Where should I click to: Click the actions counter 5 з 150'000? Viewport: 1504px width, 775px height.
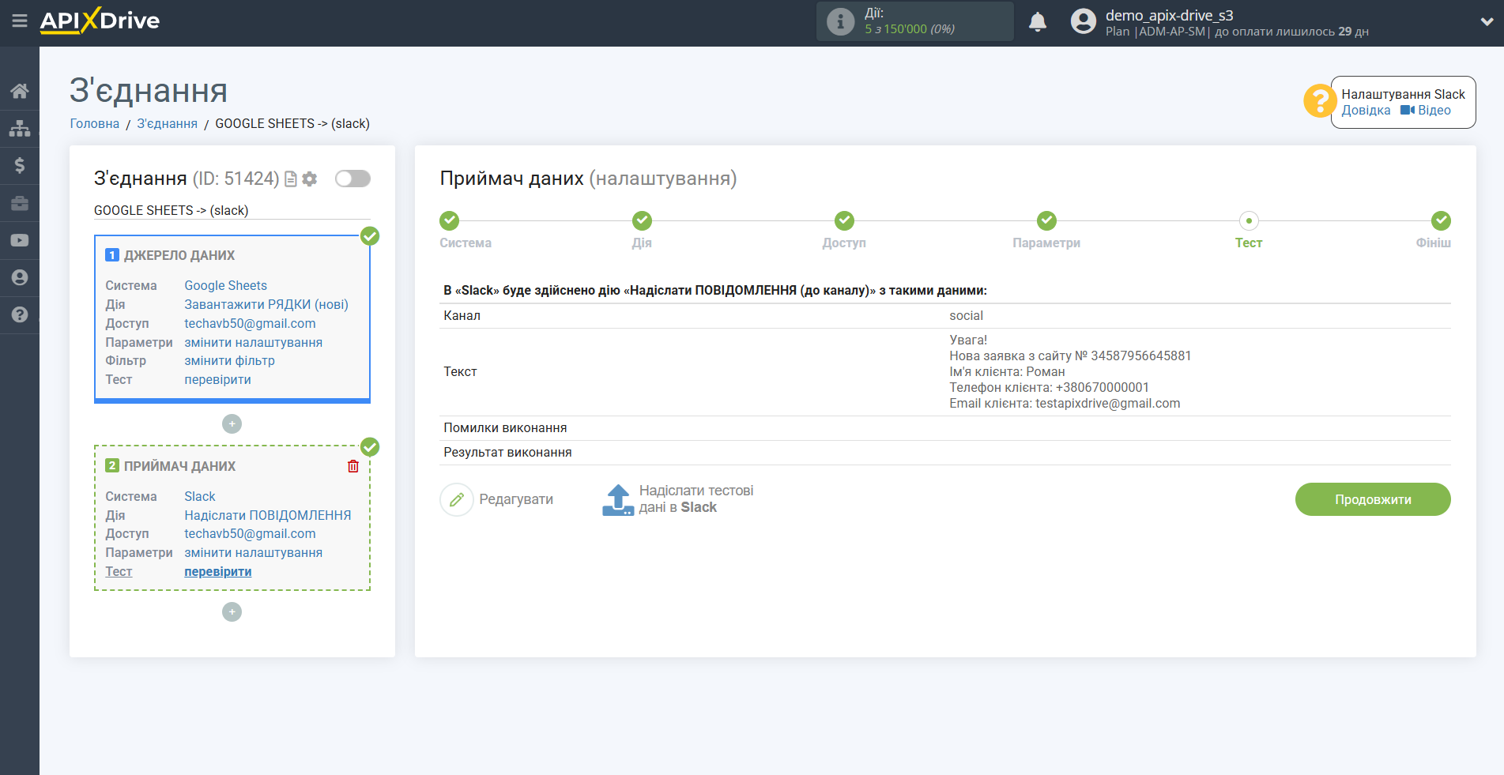click(x=910, y=29)
